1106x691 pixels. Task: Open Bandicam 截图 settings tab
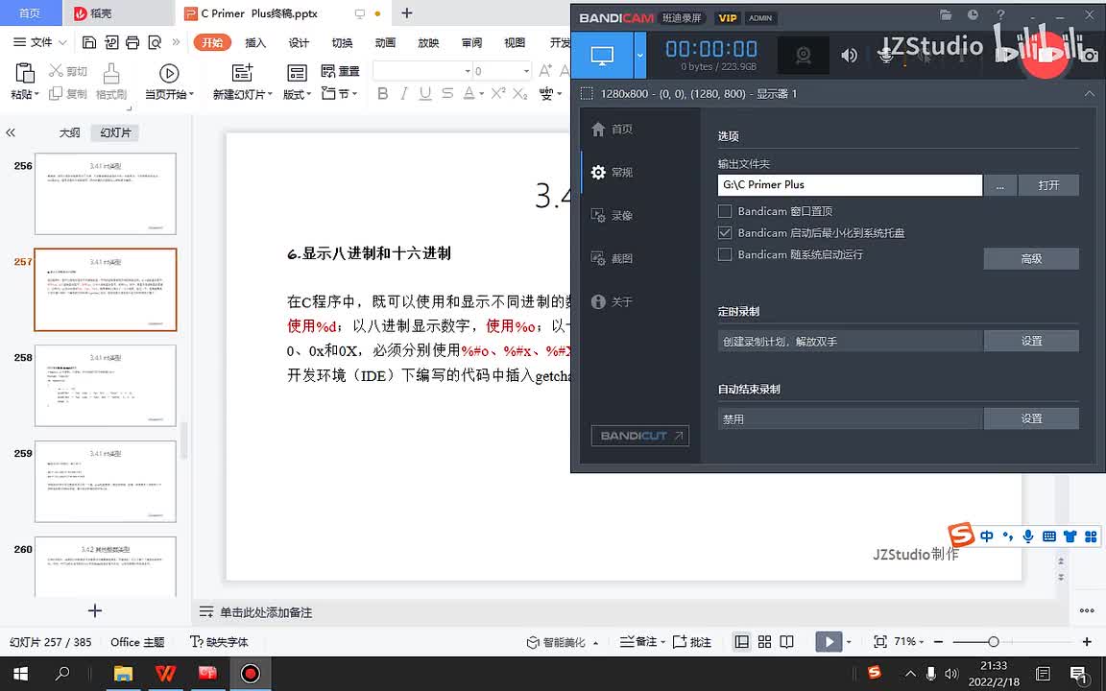point(611,259)
